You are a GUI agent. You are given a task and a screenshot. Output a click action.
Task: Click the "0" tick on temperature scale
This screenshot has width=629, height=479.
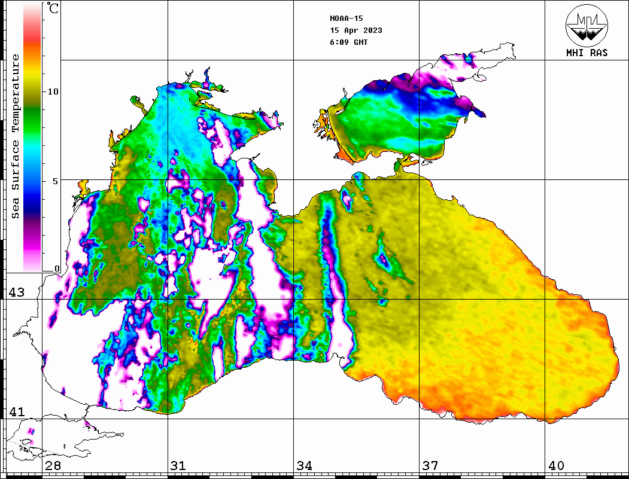pyautogui.click(x=57, y=269)
